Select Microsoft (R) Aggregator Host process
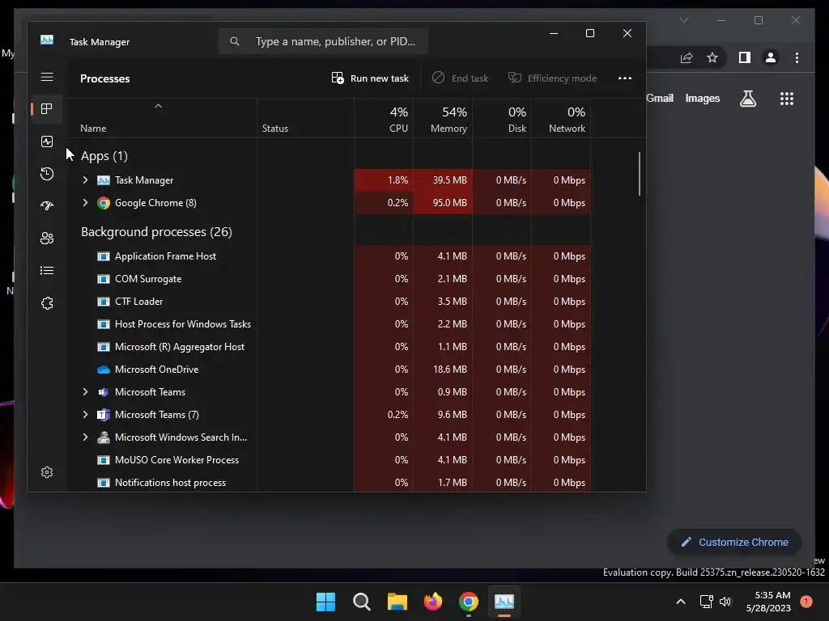The height and width of the screenshot is (621, 829). 328,347
